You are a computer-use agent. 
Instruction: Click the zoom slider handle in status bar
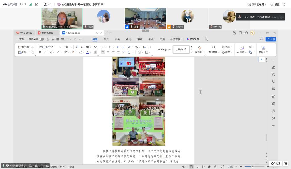252,167
